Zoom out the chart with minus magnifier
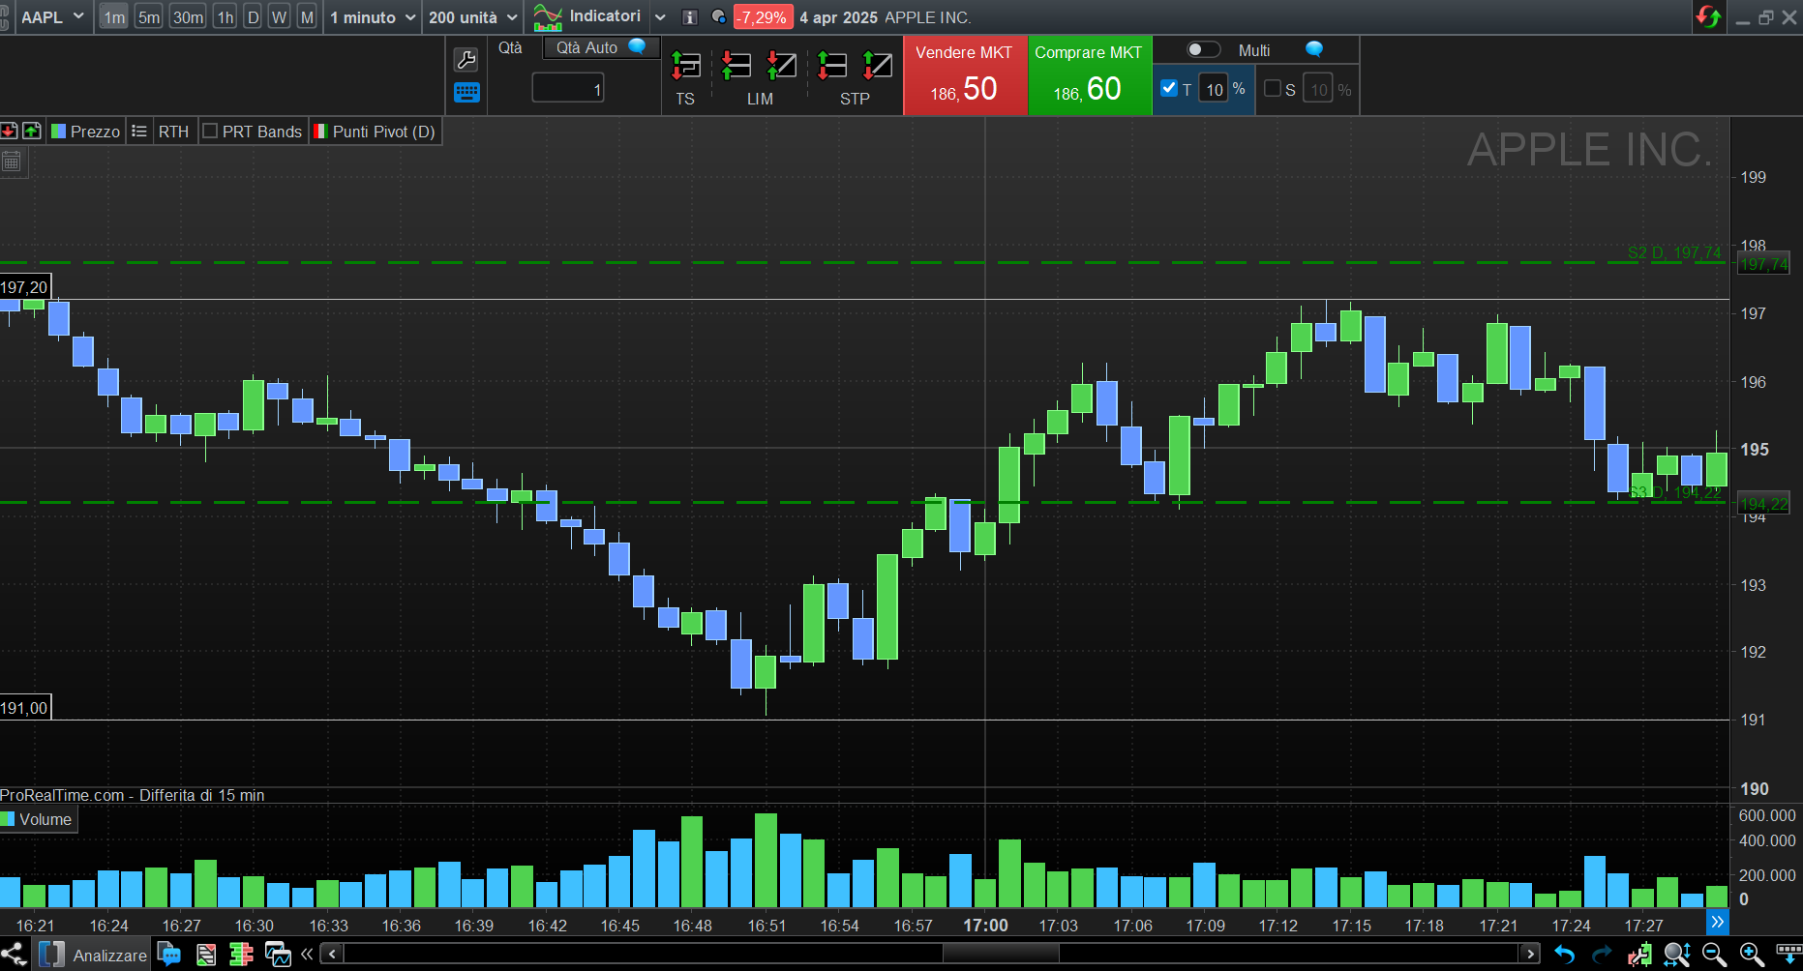1803x971 pixels. click(x=1714, y=955)
